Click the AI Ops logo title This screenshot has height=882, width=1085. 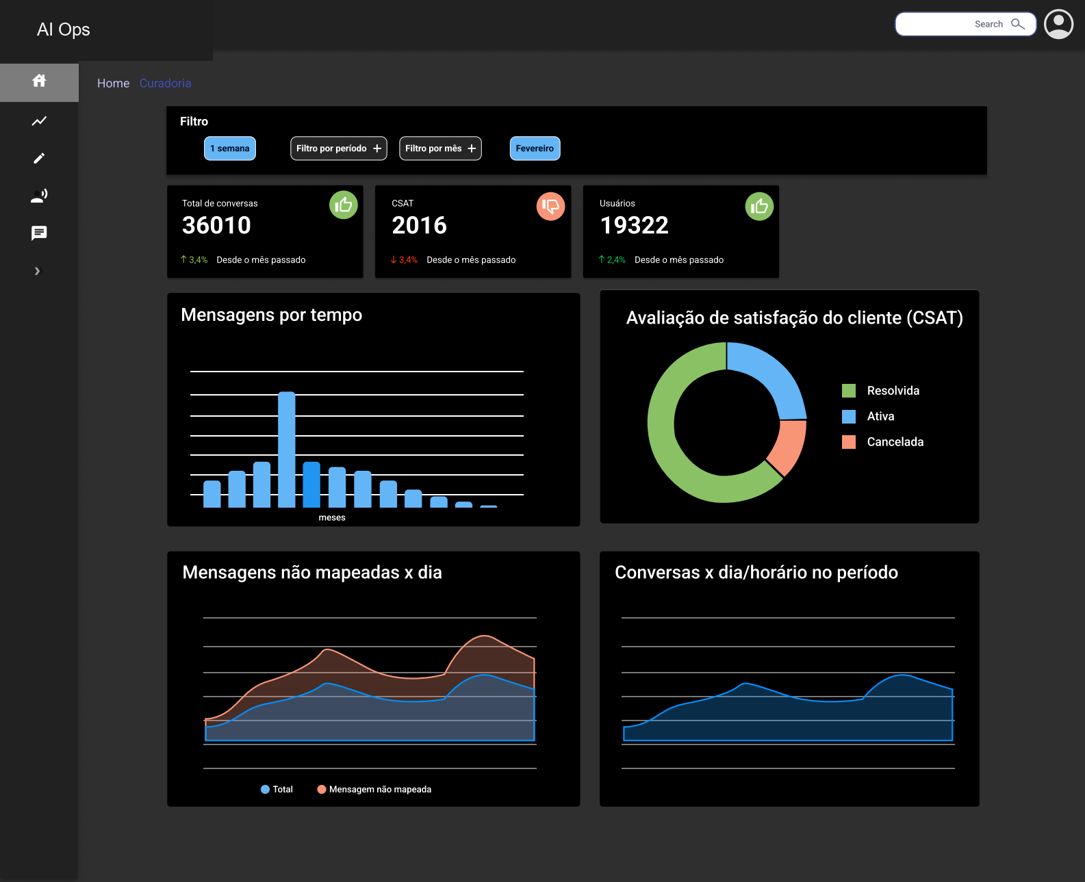[64, 29]
